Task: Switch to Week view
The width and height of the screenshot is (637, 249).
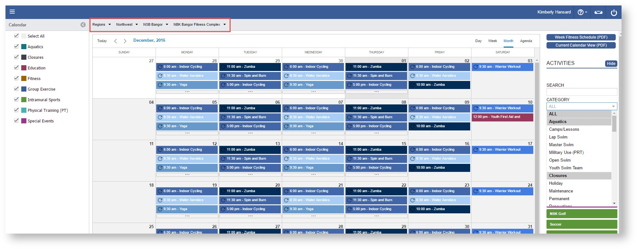Action: 492,41
